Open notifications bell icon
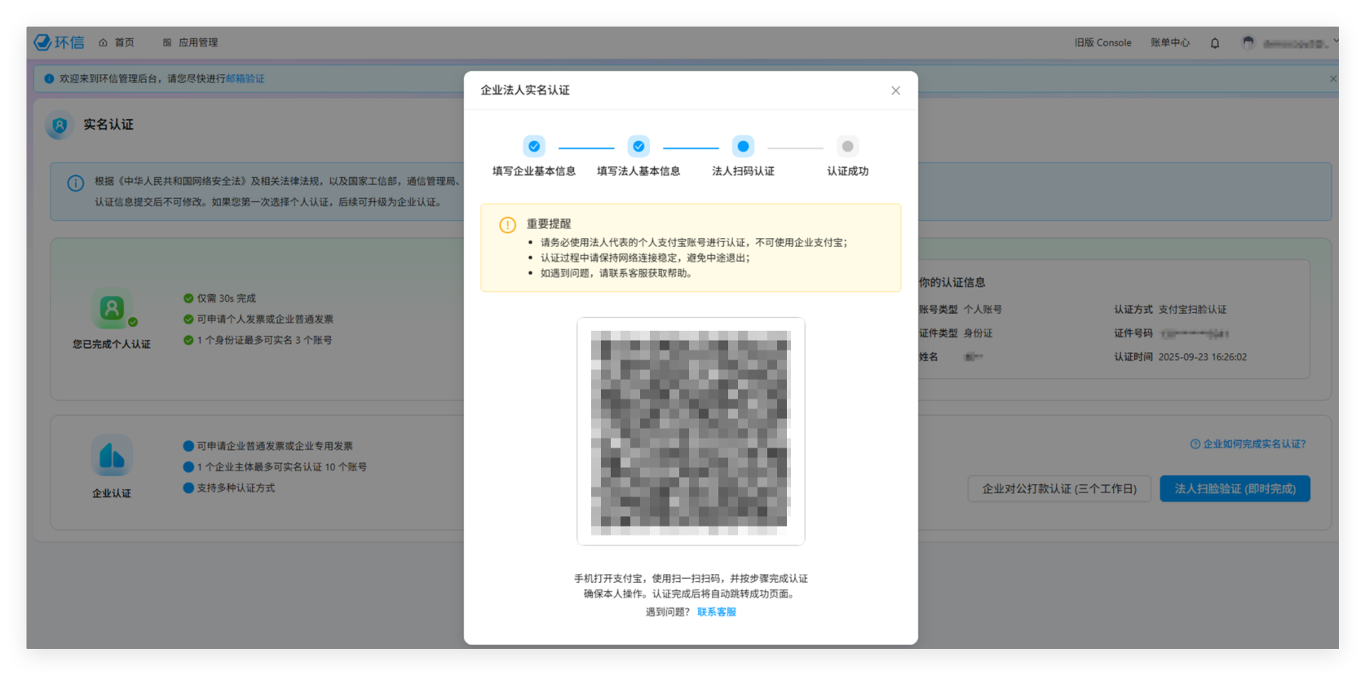The height and width of the screenshot is (675, 1365). [1215, 43]
